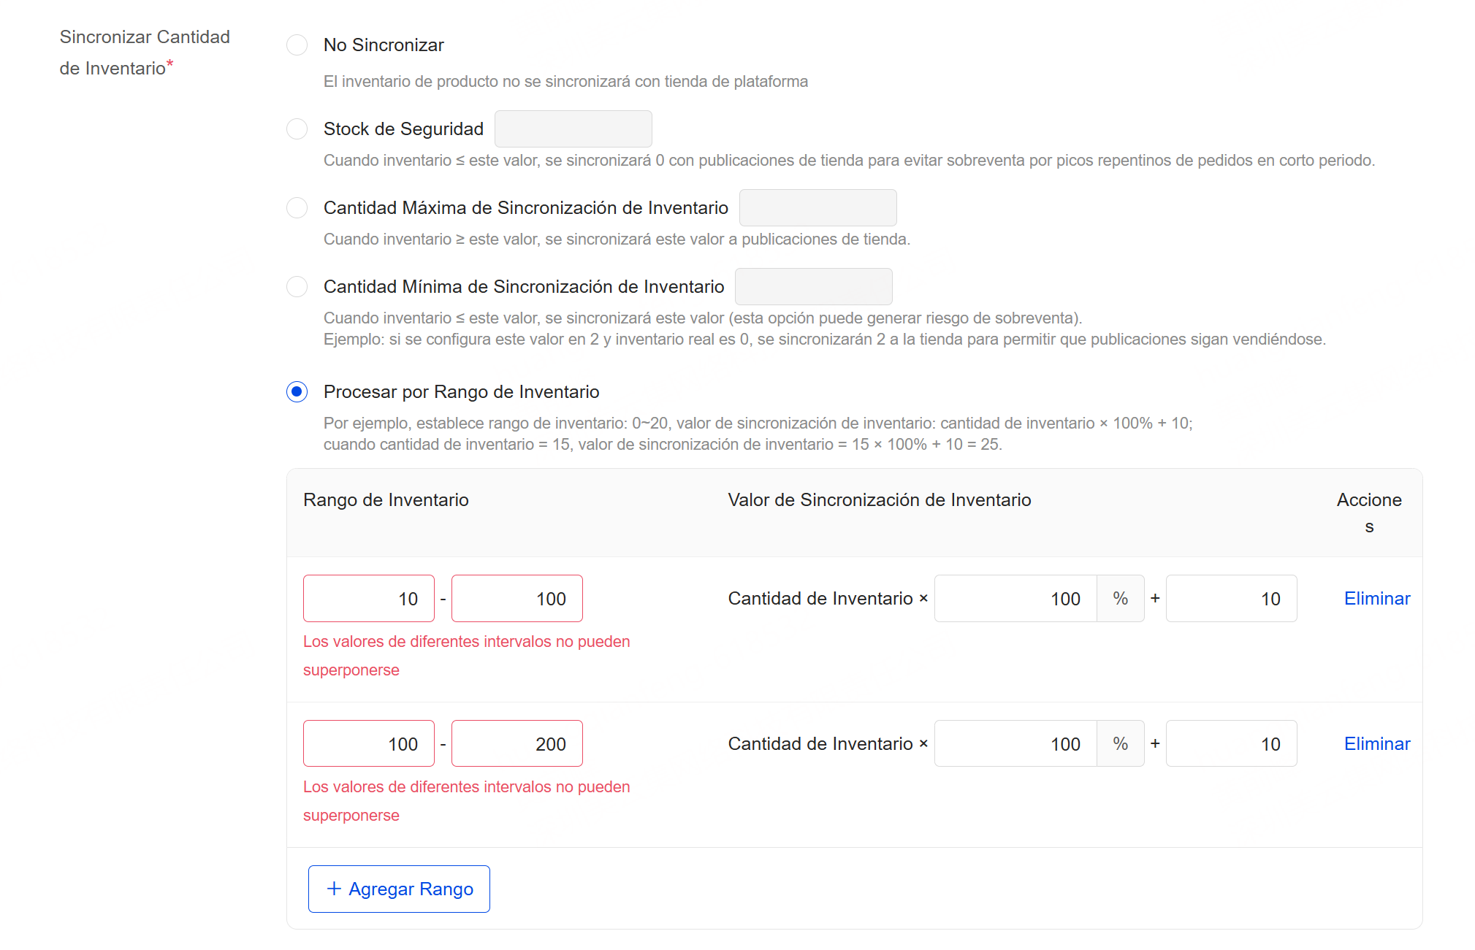Click Eliminar on the second range row
1475x950 pixels.
click(1376, 743)
